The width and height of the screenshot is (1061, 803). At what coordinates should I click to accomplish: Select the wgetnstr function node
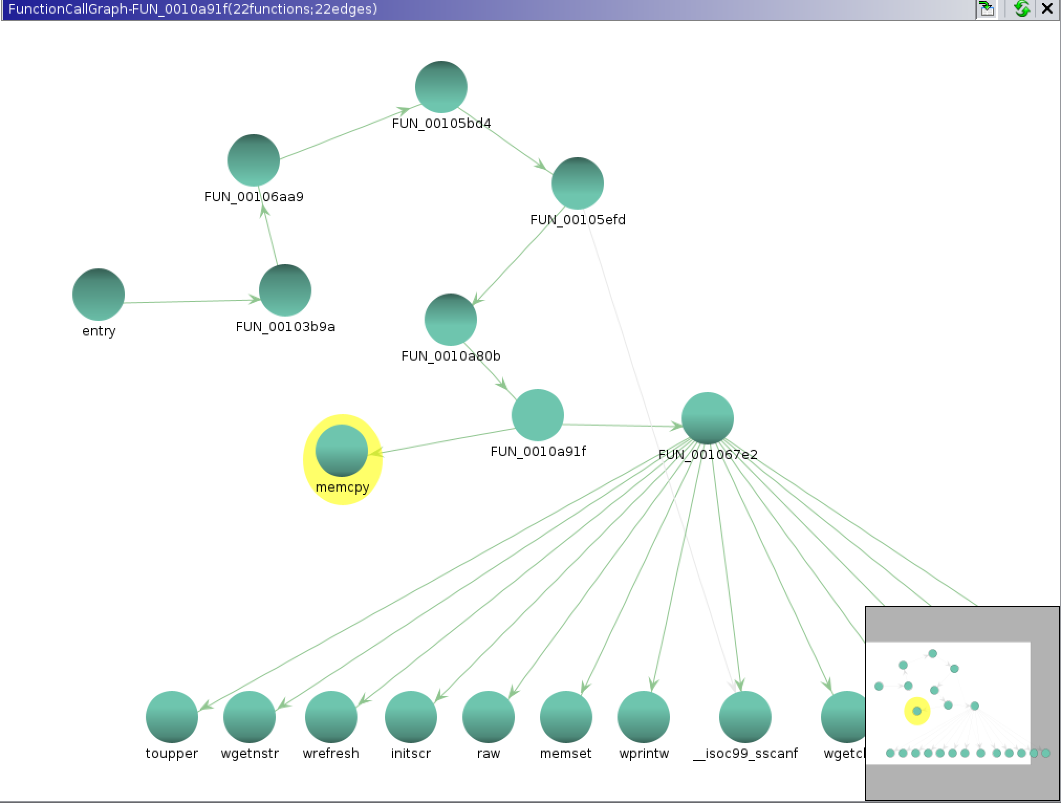pos(250,717)
